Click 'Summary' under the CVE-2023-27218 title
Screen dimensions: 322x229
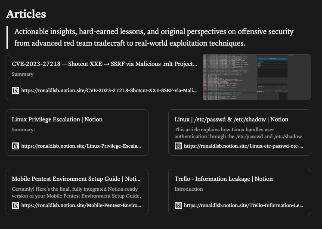pos(22,74)
